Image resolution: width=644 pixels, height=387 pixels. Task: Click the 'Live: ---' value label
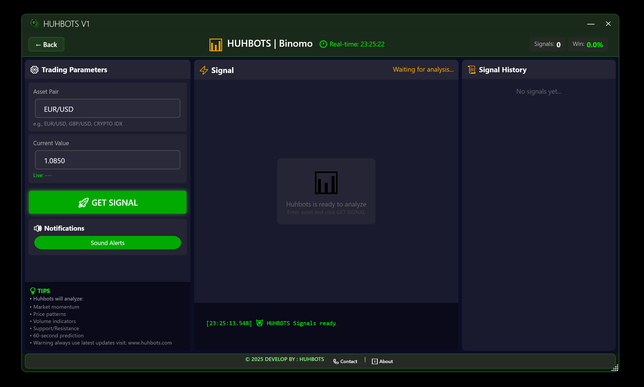click(x=42, y=175)
